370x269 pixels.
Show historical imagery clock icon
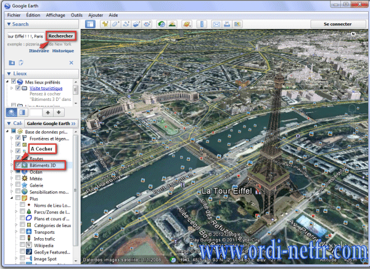tap(162, 24)
